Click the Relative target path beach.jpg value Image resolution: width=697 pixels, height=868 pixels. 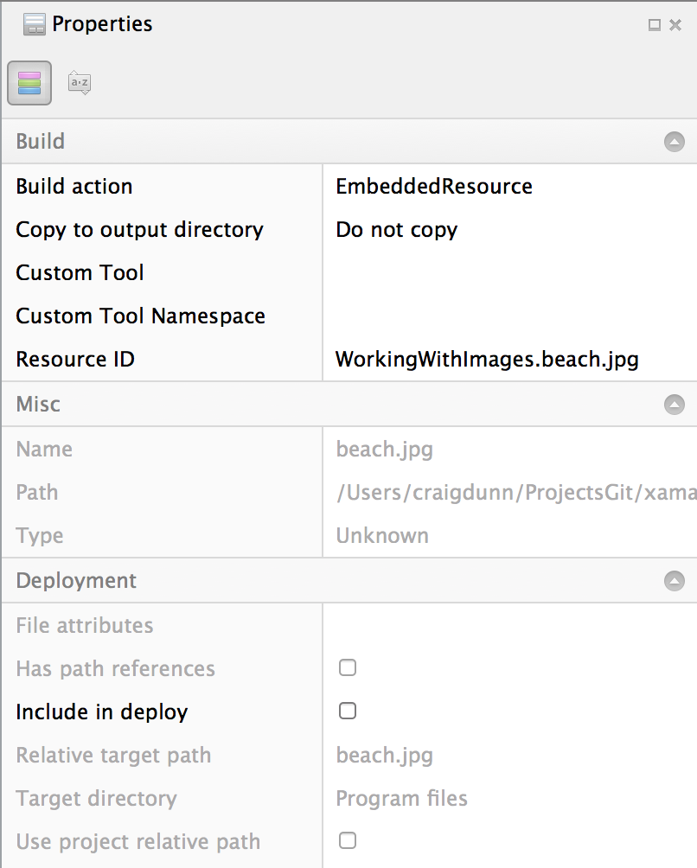click(x=384, y=755)
